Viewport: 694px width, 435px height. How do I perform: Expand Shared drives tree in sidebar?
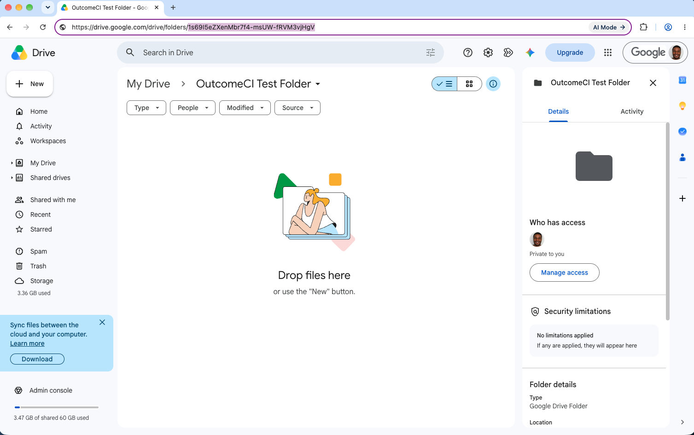tap(12, 178)
